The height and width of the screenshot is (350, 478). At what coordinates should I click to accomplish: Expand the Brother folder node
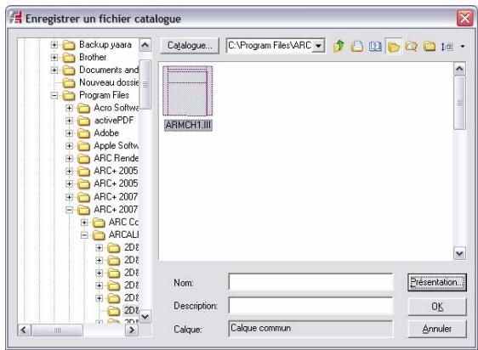54,57
